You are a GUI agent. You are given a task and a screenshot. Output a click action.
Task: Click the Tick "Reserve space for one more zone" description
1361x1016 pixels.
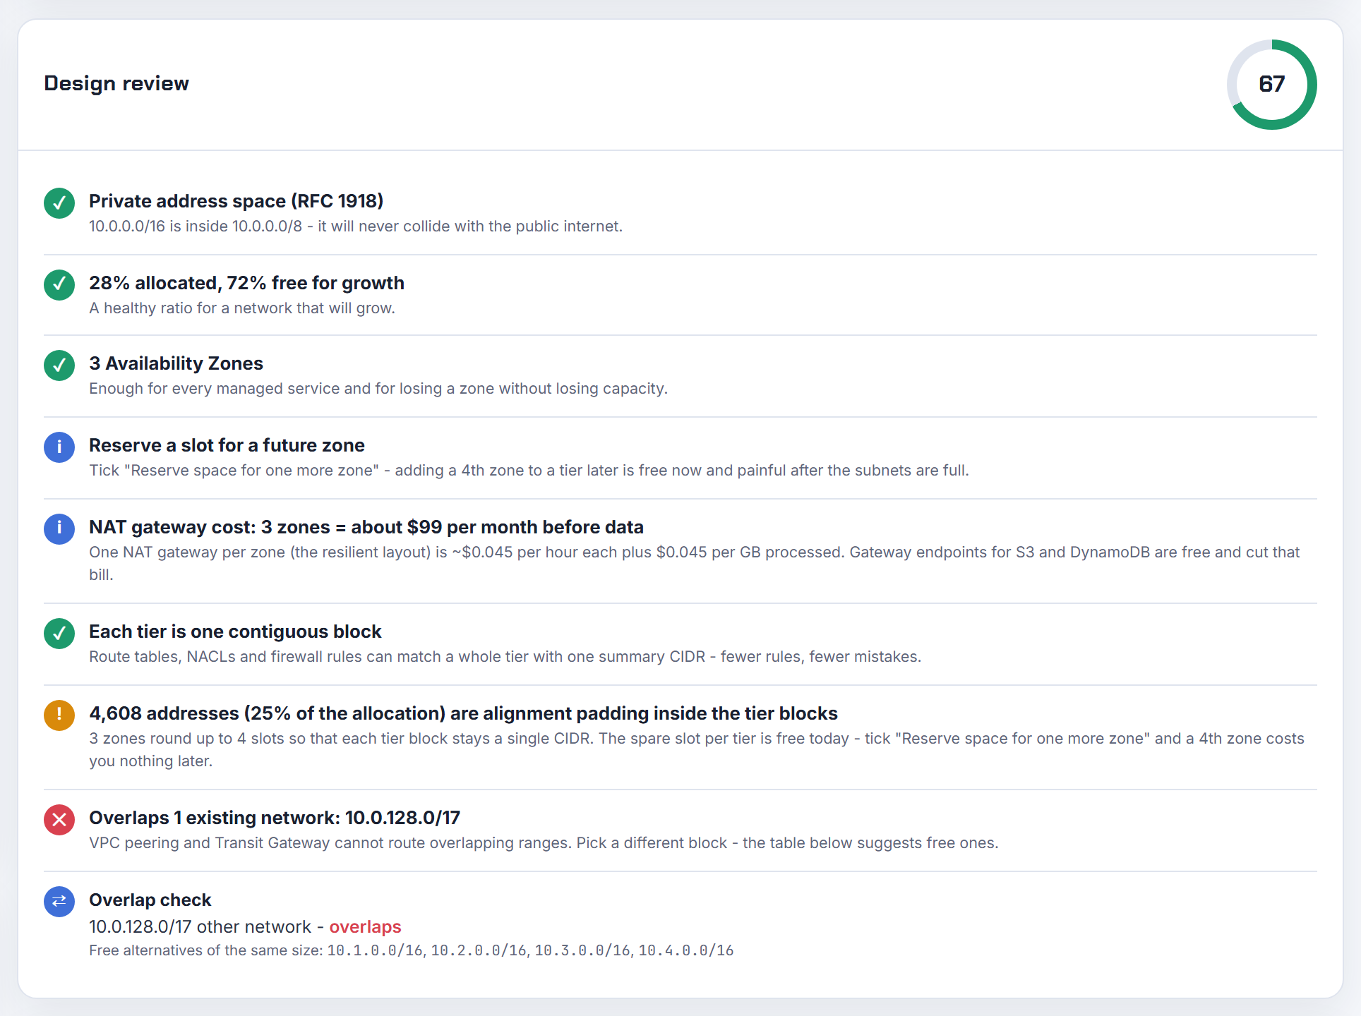[x=529, y=471]
